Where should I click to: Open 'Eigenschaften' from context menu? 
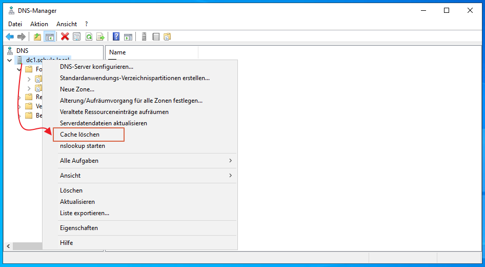[140, 228]
